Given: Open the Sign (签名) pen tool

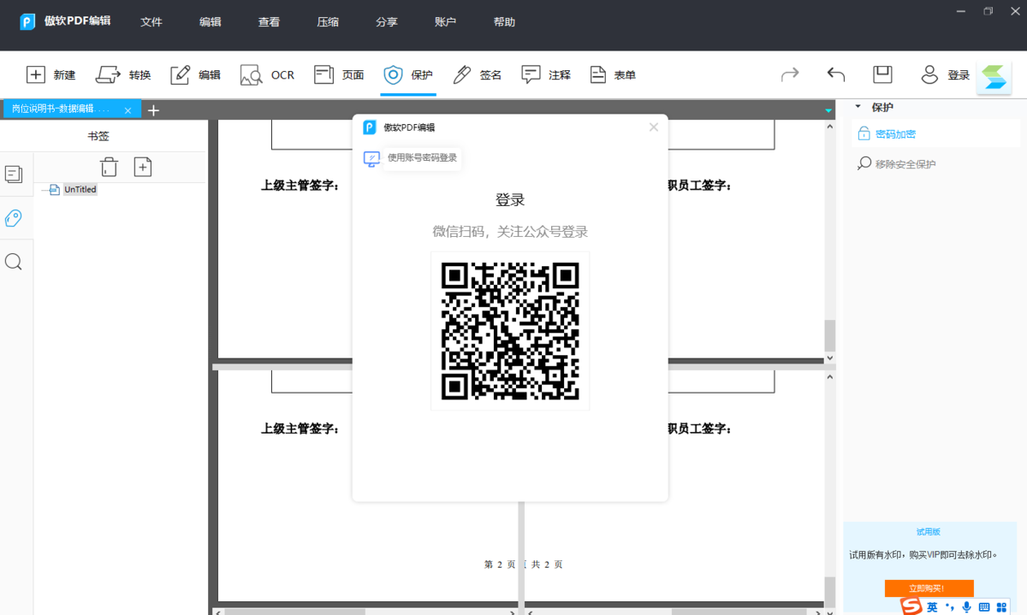Looking at the screenshot, I should (478, 75).
